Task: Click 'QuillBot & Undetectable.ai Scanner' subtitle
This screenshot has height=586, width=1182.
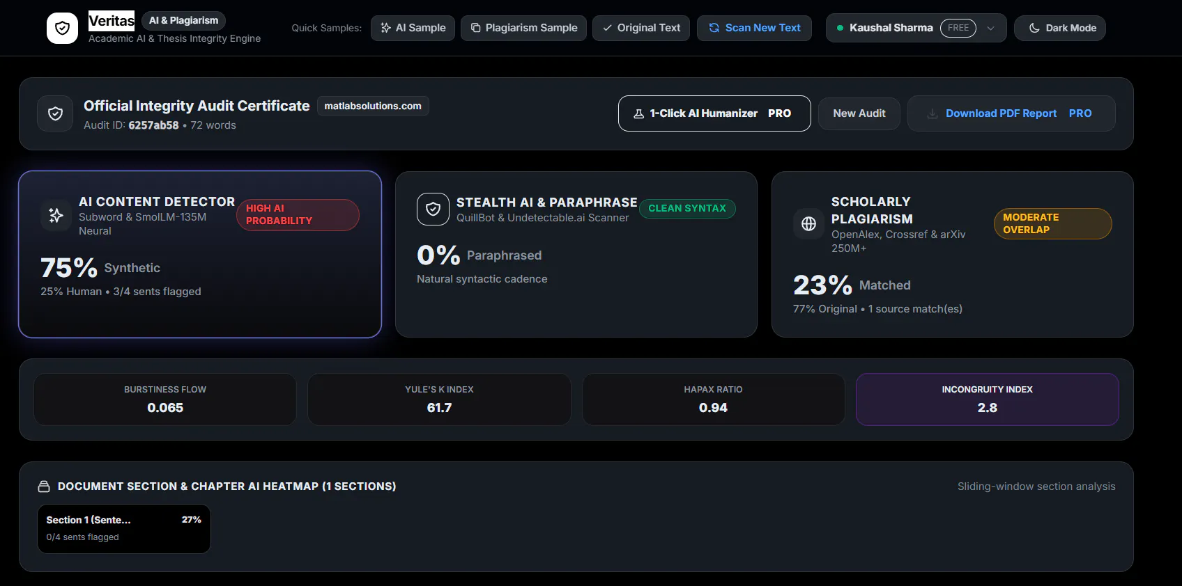Action: (542, 218)
